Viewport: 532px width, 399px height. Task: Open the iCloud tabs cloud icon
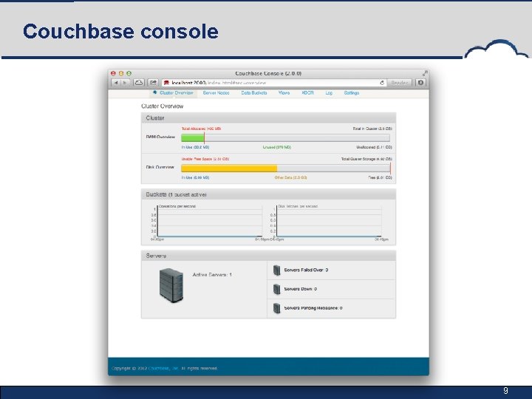click(139, 83)
